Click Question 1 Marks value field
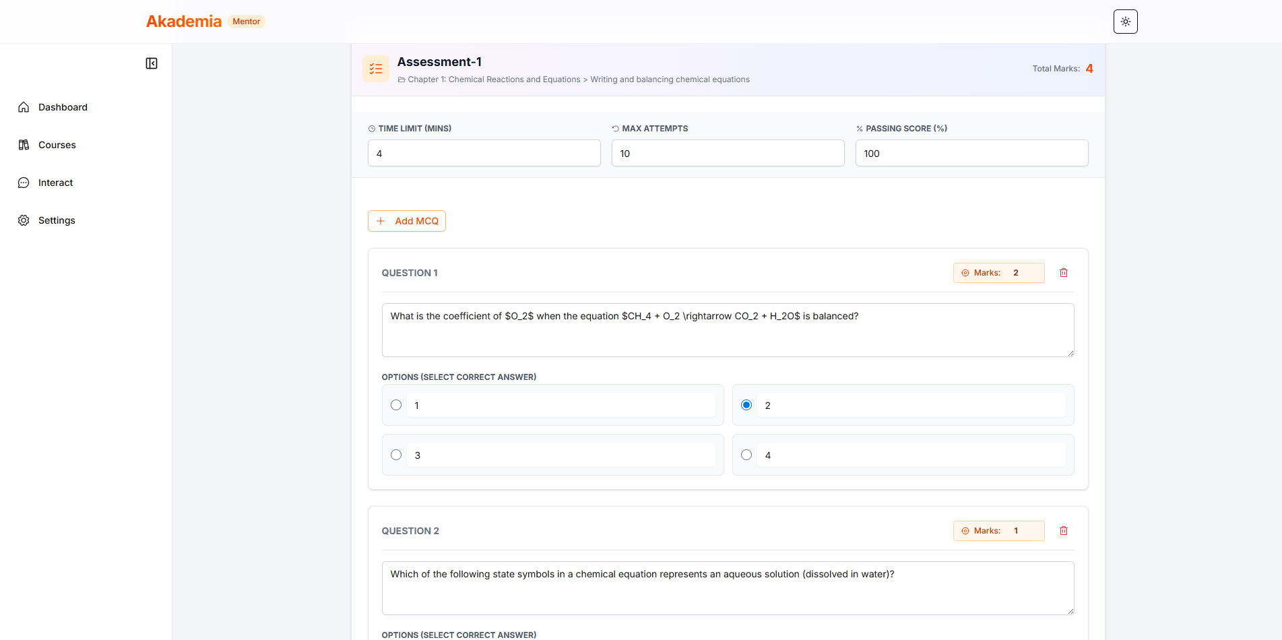The height and width of the screenshot is (640, 1282). 1024,273
